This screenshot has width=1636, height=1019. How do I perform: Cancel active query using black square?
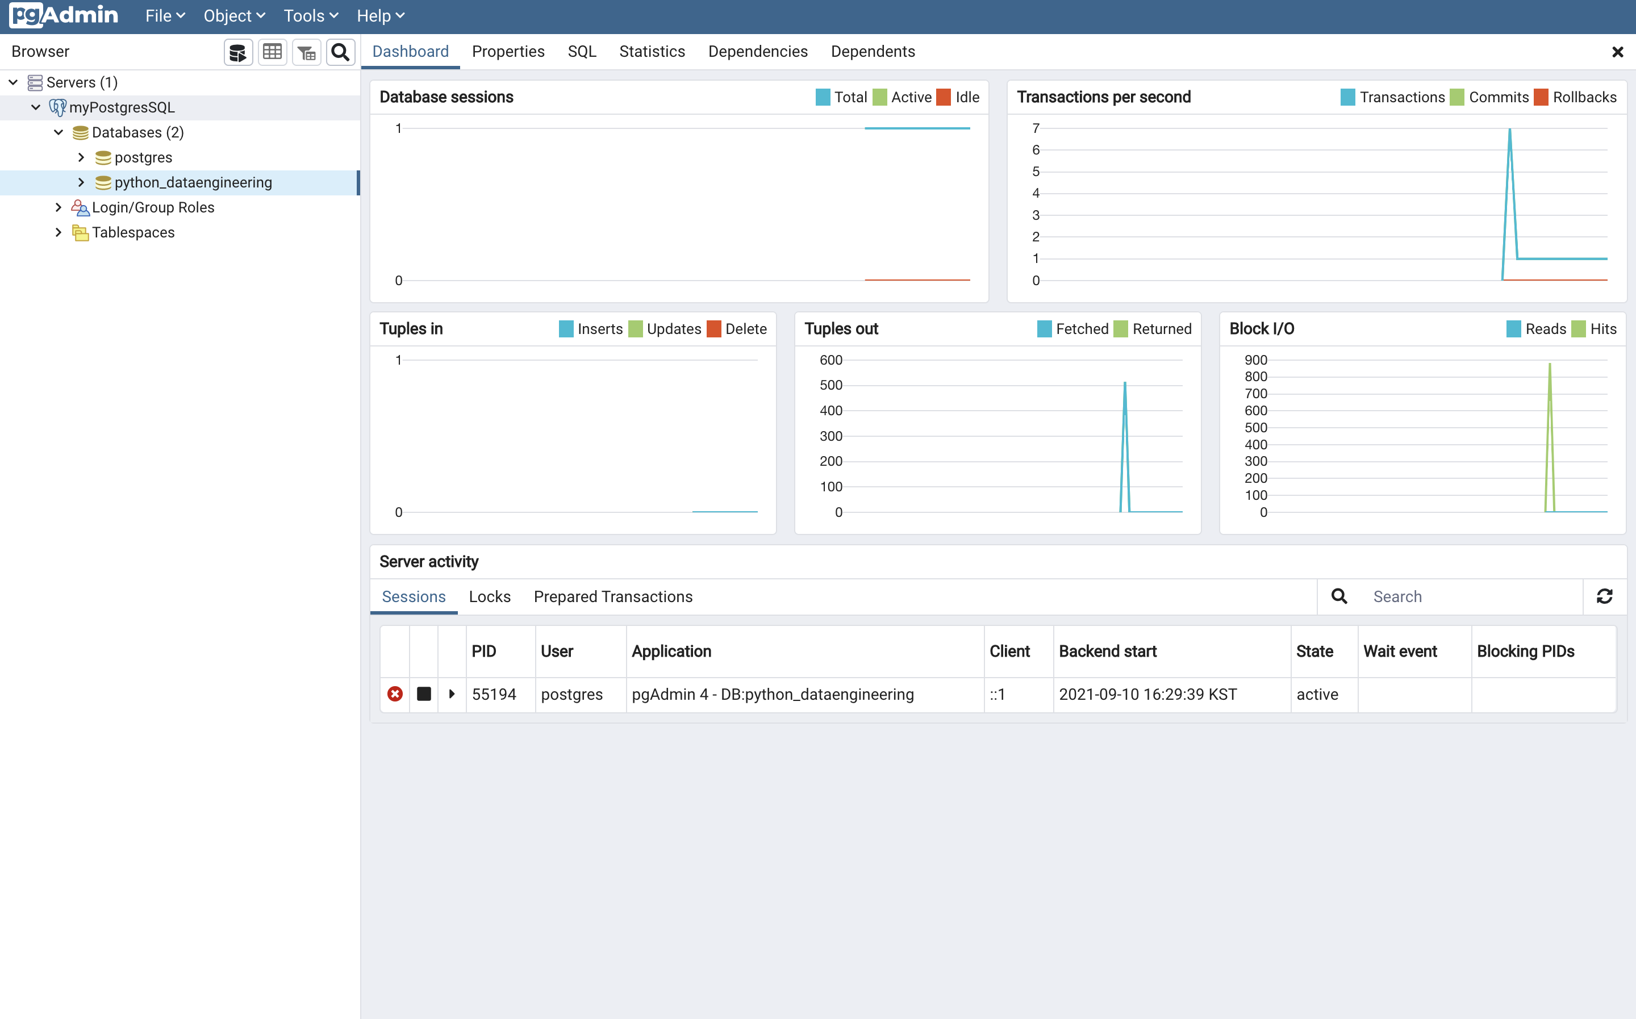click(424, 694)
